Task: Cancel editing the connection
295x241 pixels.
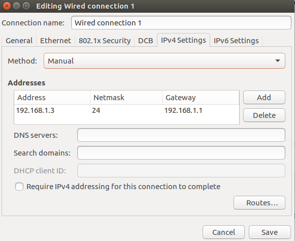Action: pyautogui.click(x=223, y=232)
